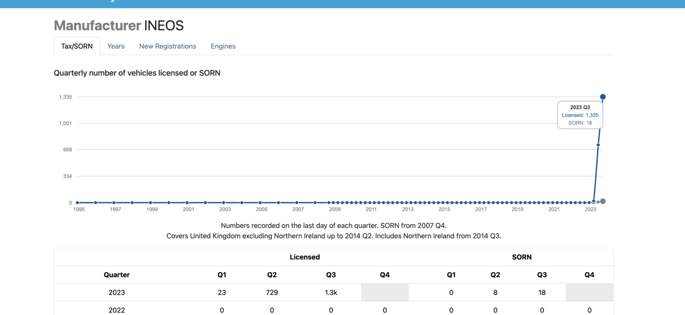Open the New Registrations tab
This screenshot has width=685, height=315.
click(168, 46)
